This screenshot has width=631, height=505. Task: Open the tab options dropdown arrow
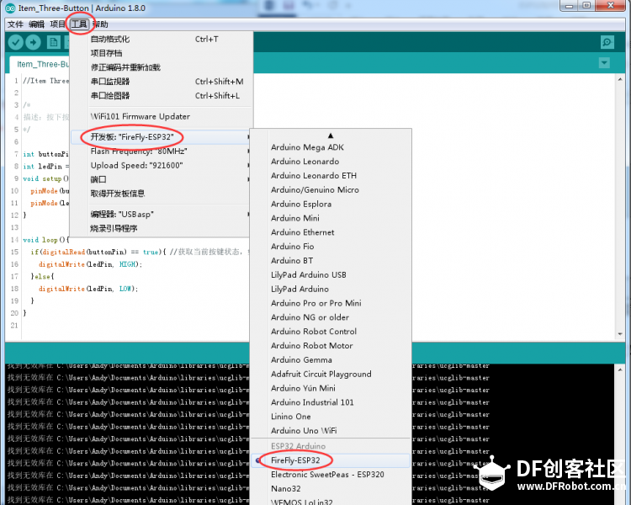604,63
